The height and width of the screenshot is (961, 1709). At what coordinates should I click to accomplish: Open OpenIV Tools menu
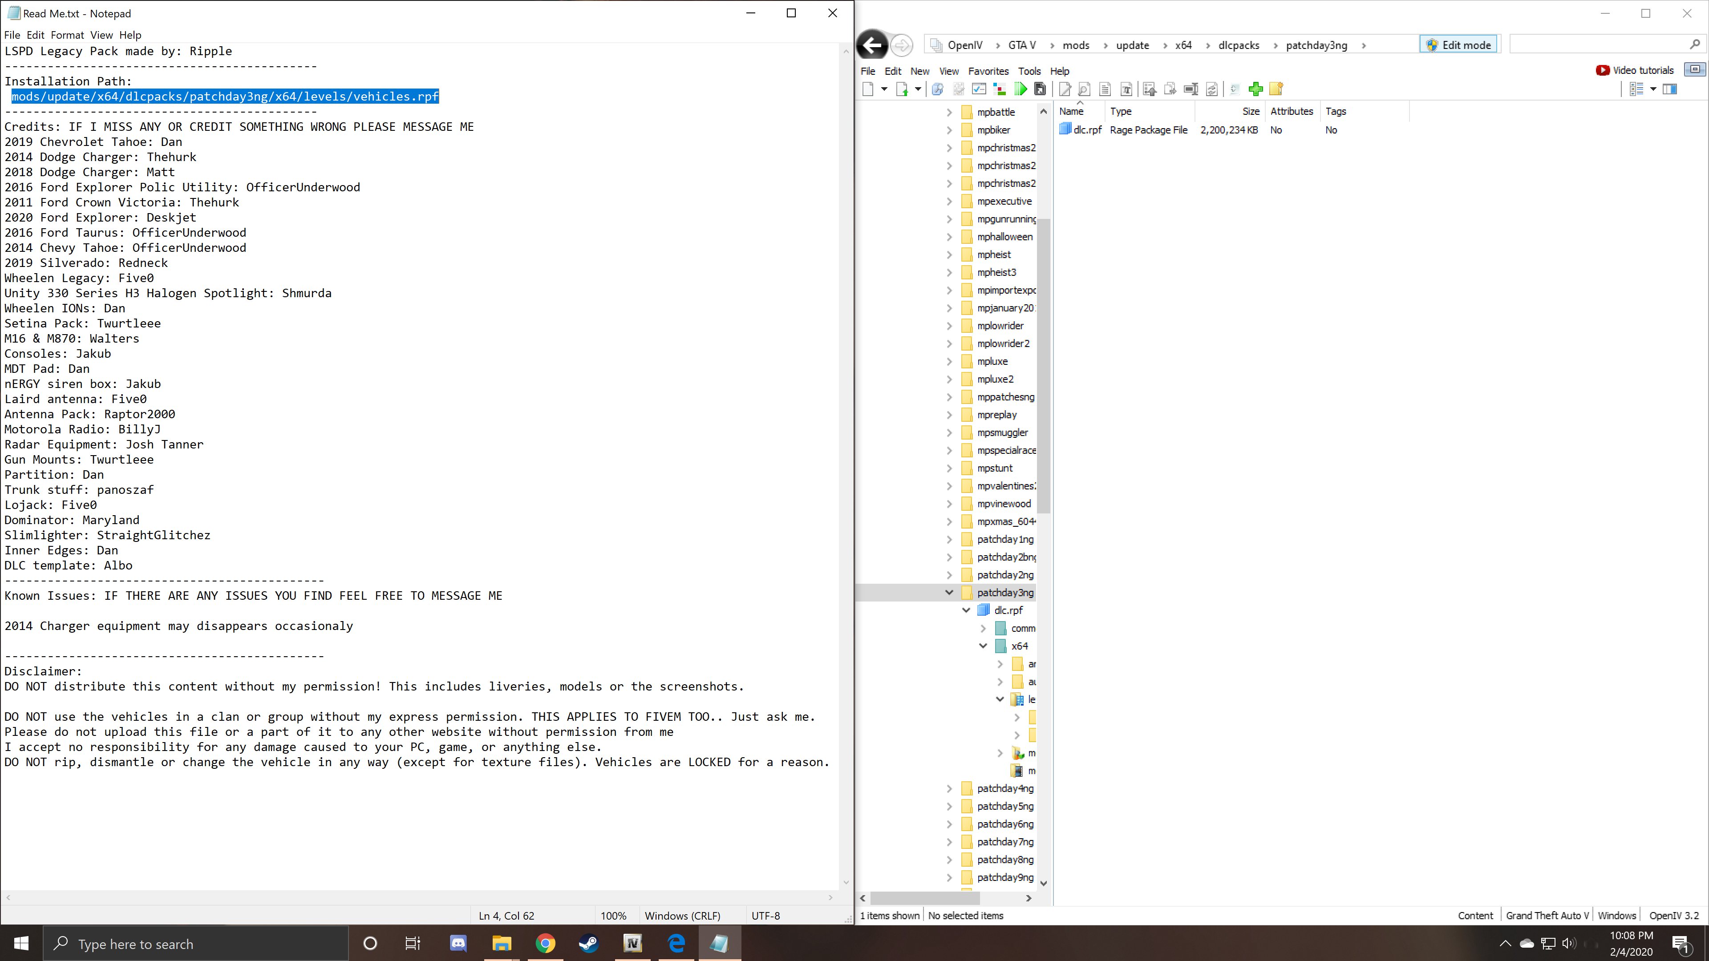pyautogui.click(x=1029, y=71)
